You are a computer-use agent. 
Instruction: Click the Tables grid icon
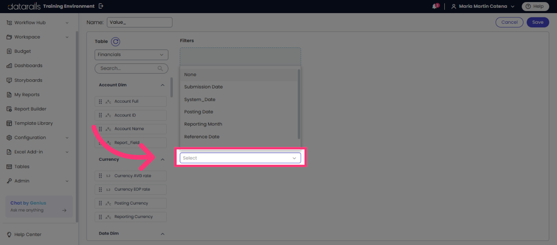click(9, 166)
